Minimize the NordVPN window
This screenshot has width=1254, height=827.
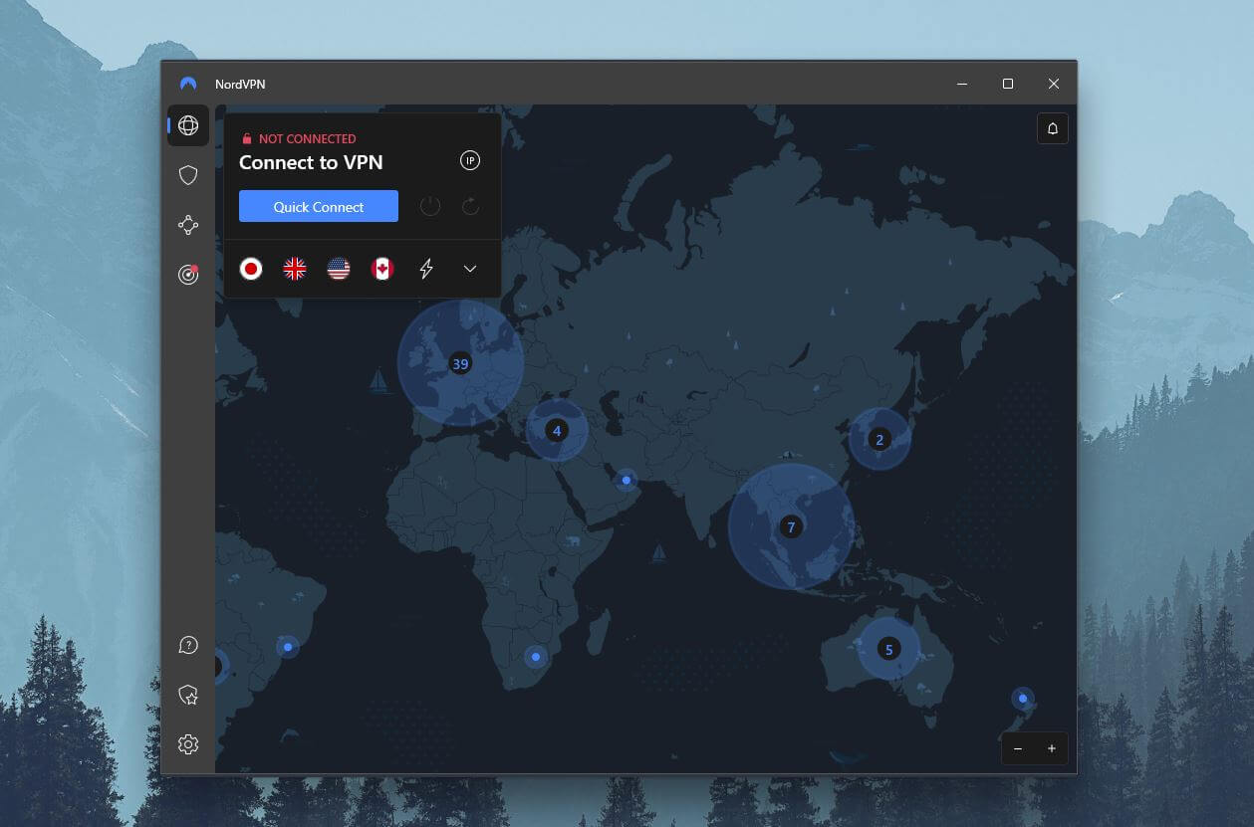tap(962, 84)
